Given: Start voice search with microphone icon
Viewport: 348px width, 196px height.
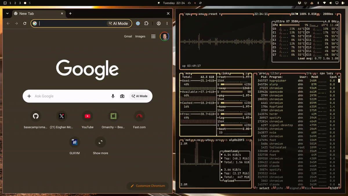Looking at the screenshot, I should coord(113,96).
